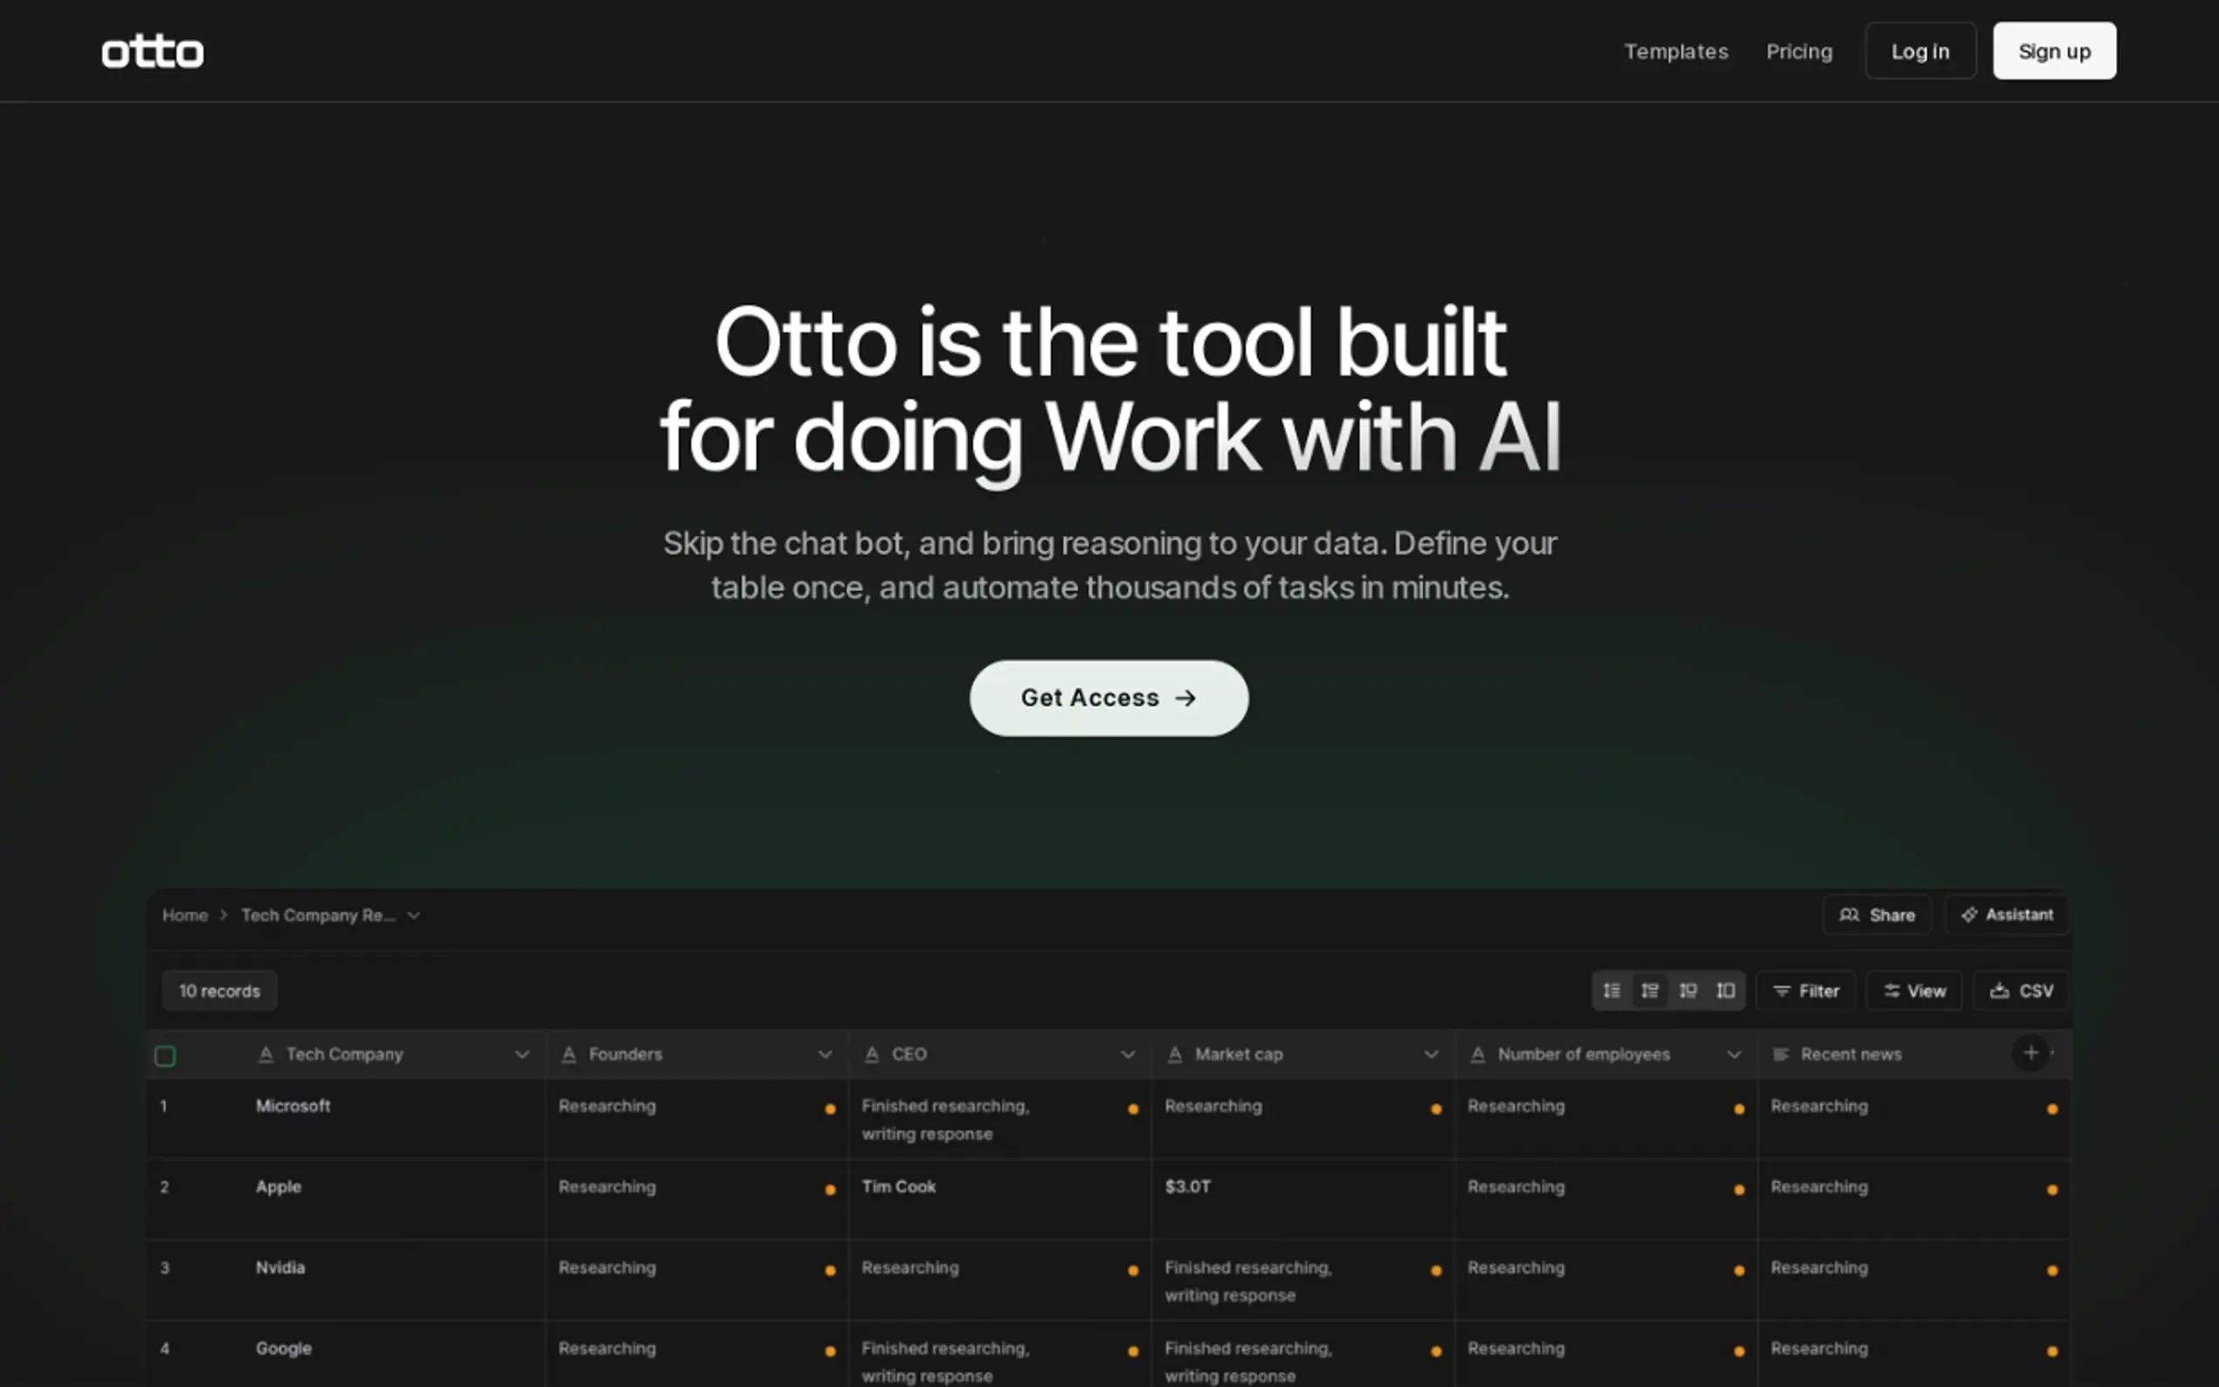
Task: Select the compact row height icon
Action: (x=1611, y=990)
